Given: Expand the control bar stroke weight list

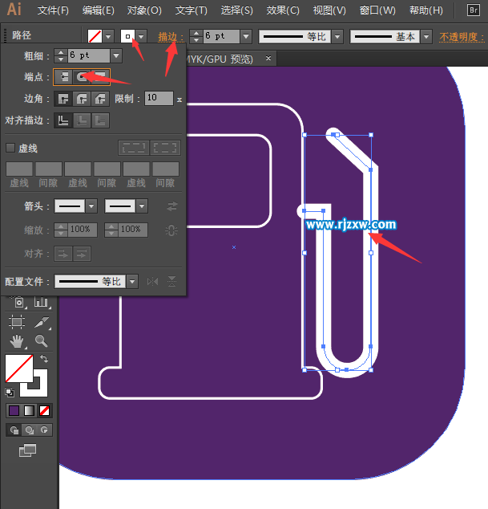Looking at the screenshot, I should tap(246, 36).
